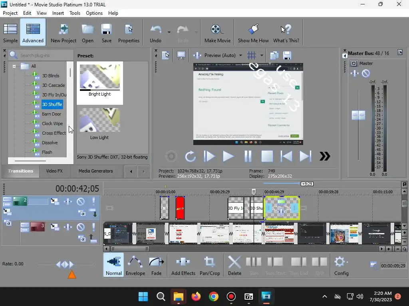Solo track 2
Screen dimensions: 409x306
pyautogui.click(x=93, y=201)
